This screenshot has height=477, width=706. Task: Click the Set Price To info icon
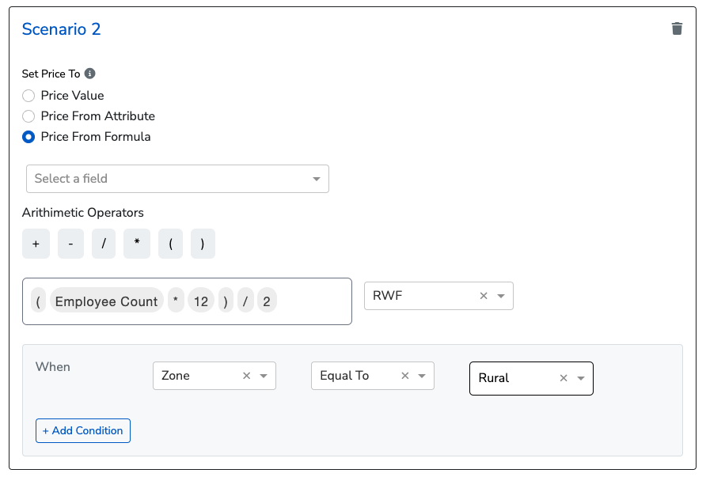90,74
